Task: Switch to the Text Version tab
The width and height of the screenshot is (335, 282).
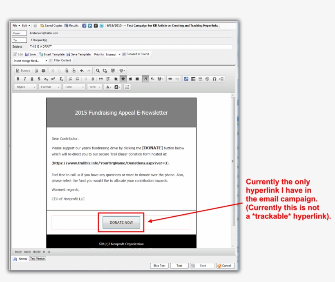Action: pos(37,259)
